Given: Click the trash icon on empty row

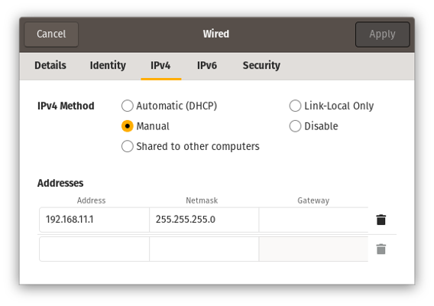Looking at the screenshot, I should (x=381, y=249).
